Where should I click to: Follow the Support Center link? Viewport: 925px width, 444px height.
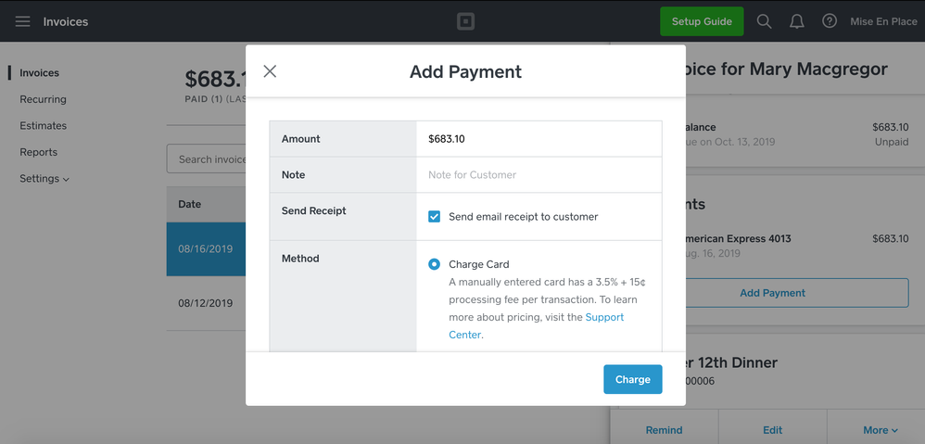(604, 317)
